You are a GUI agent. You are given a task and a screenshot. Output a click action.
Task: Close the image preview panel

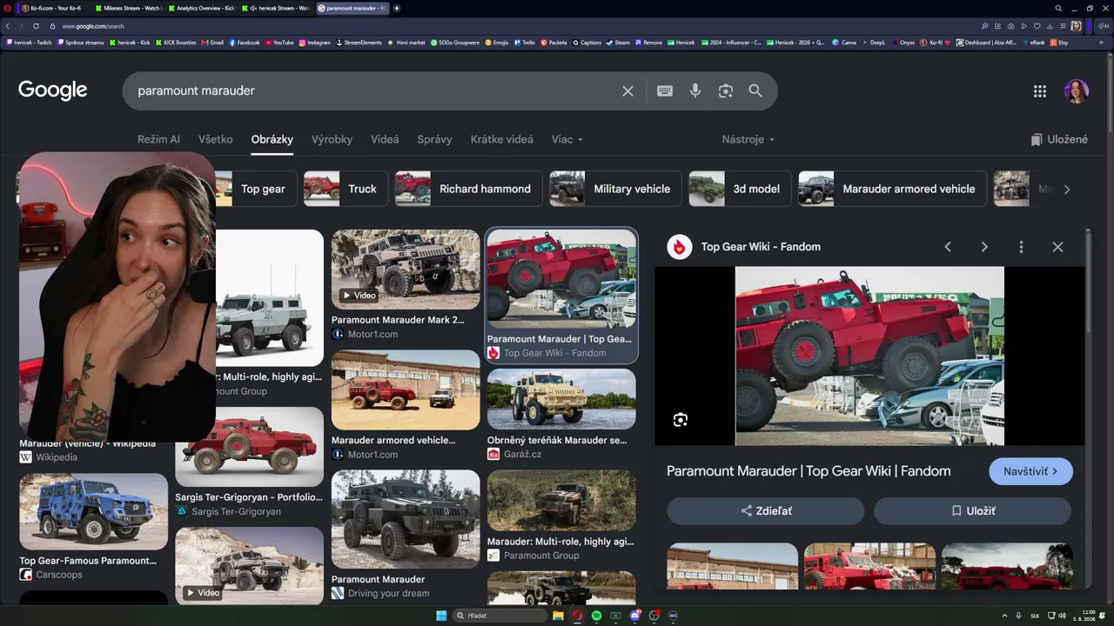pos(1057,247)
